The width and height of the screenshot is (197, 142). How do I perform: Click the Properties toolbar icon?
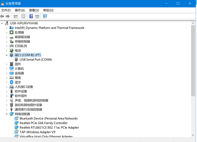pyautogui.click(x=23, y=16)
